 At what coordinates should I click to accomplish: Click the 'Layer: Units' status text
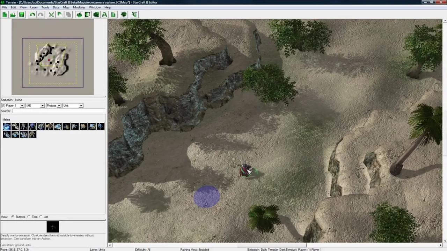point(97,250)
